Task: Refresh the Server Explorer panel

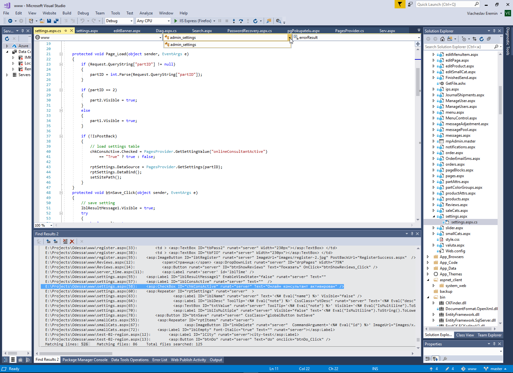Action: (x=7, y=39)
